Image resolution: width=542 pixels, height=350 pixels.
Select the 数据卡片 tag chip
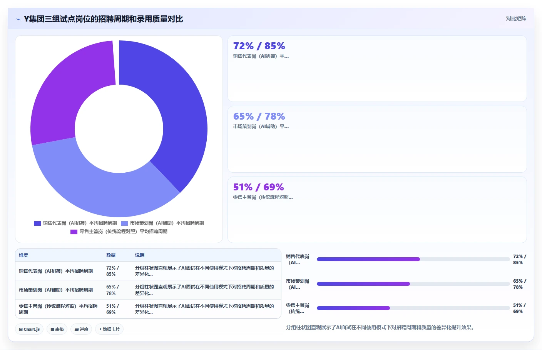pos(109,329)
